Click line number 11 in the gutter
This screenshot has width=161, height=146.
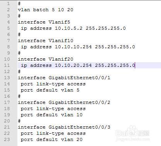click(7, 65)
